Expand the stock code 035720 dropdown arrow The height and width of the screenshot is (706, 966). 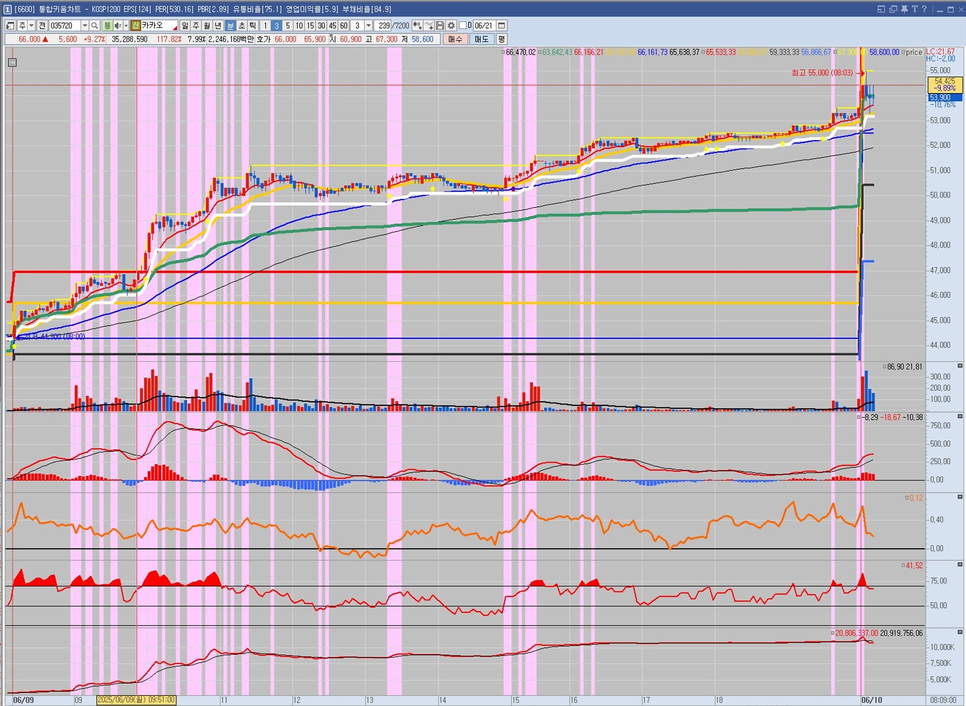(85, 26)
